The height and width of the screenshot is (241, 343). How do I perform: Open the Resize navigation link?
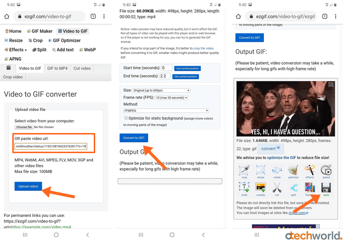[x=13, y=41]
